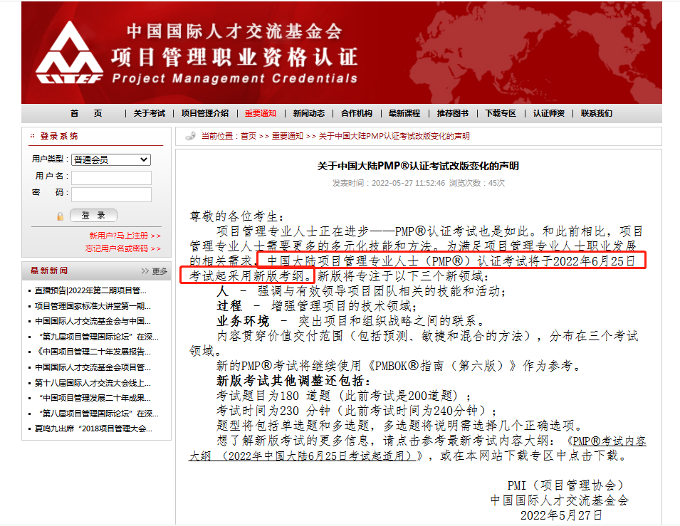Viewport: 680px width, 526px height.
Task: Focus the 用户名 username input field
Action: tap(111, 177)
